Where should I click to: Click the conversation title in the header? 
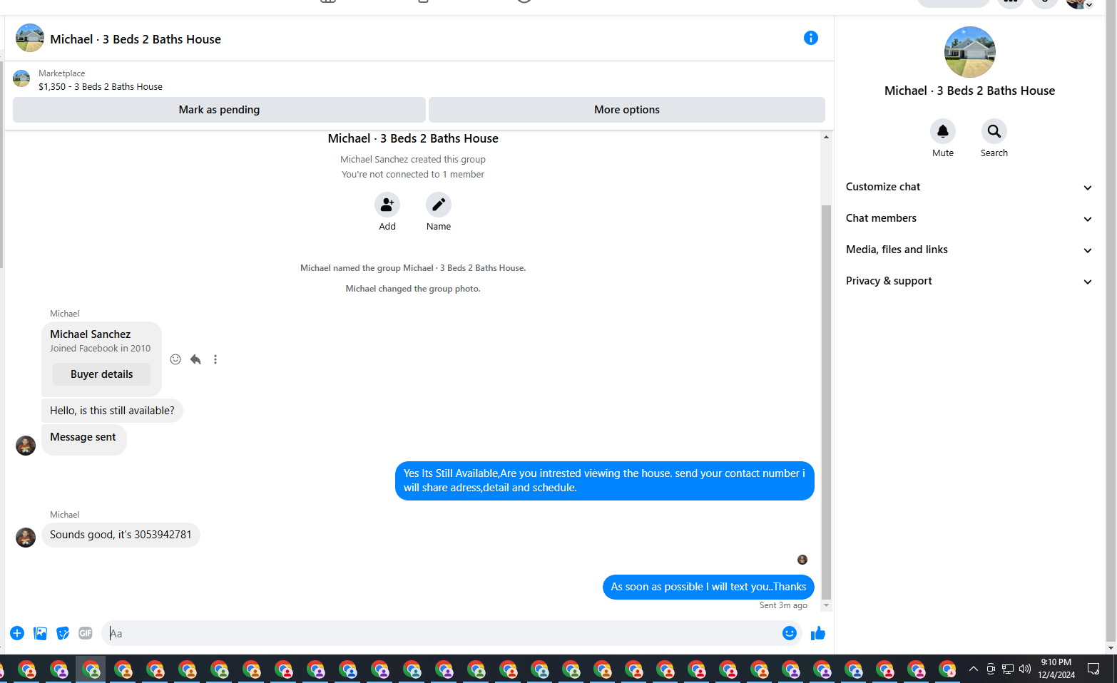pos(136,39)
